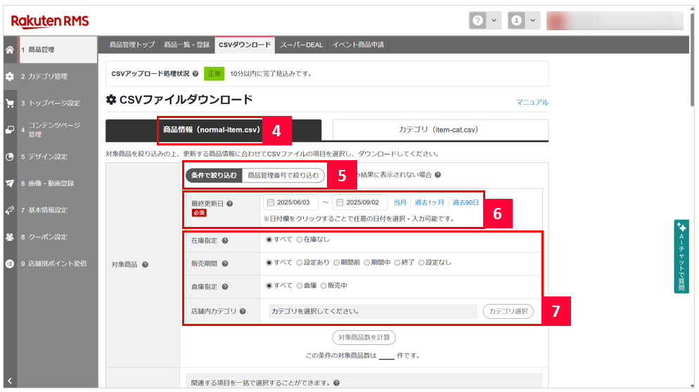Collapse the left sidebar with the chevron
The image size is (699, 392).
[9, 381]
